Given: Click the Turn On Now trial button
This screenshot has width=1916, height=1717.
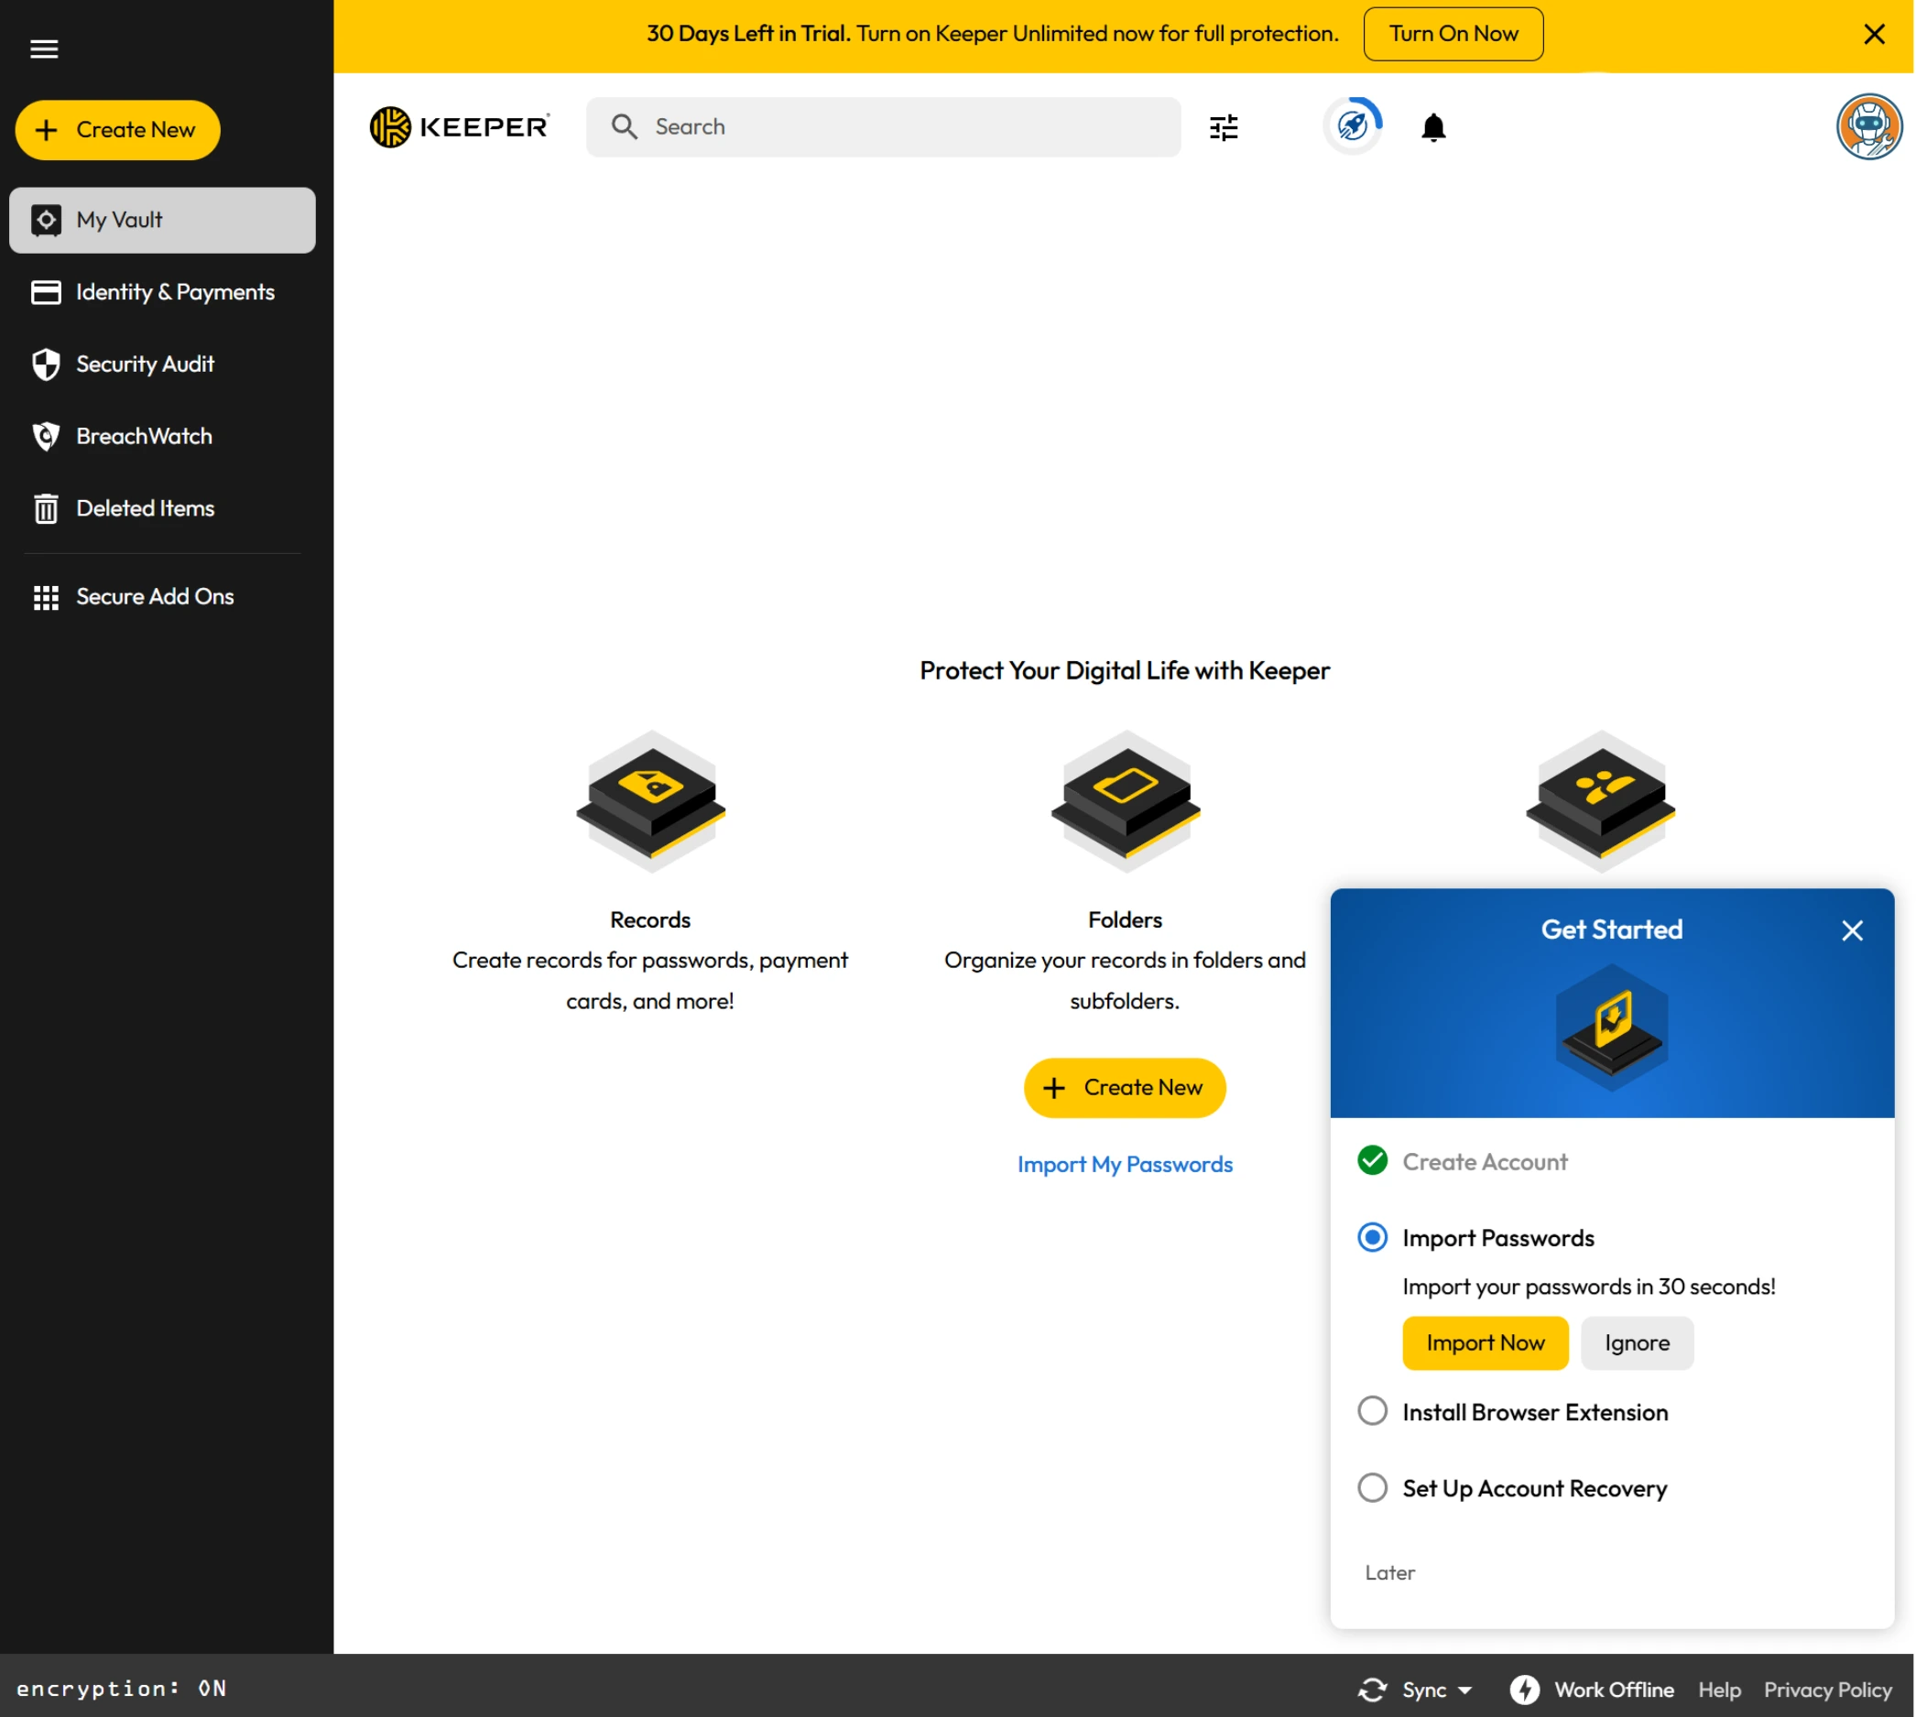Looking at the screenshot, I should 1453,34.
